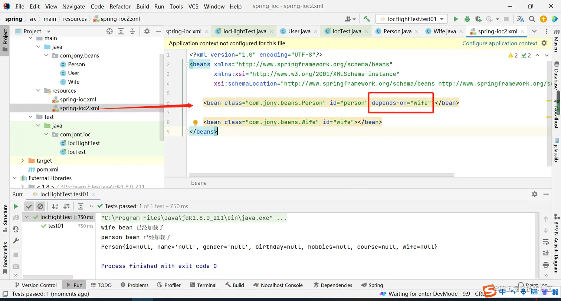Start debugging with the bug icon
This screenshot has height=301, width=561.
pyautogui.click(x=467, y=19)
